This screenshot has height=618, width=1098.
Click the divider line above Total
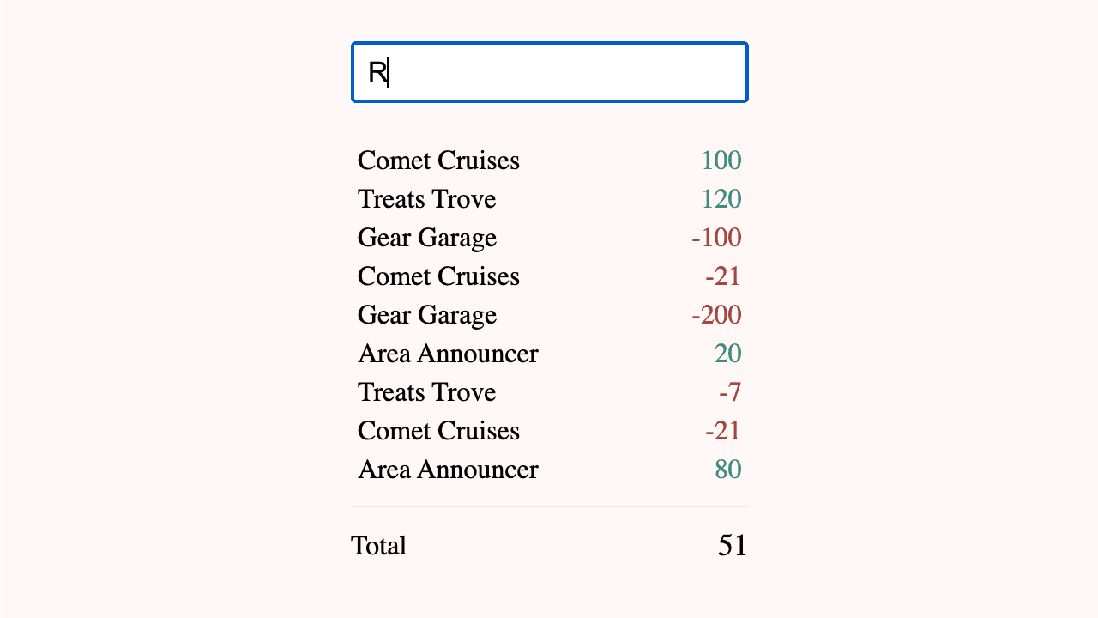549,506
